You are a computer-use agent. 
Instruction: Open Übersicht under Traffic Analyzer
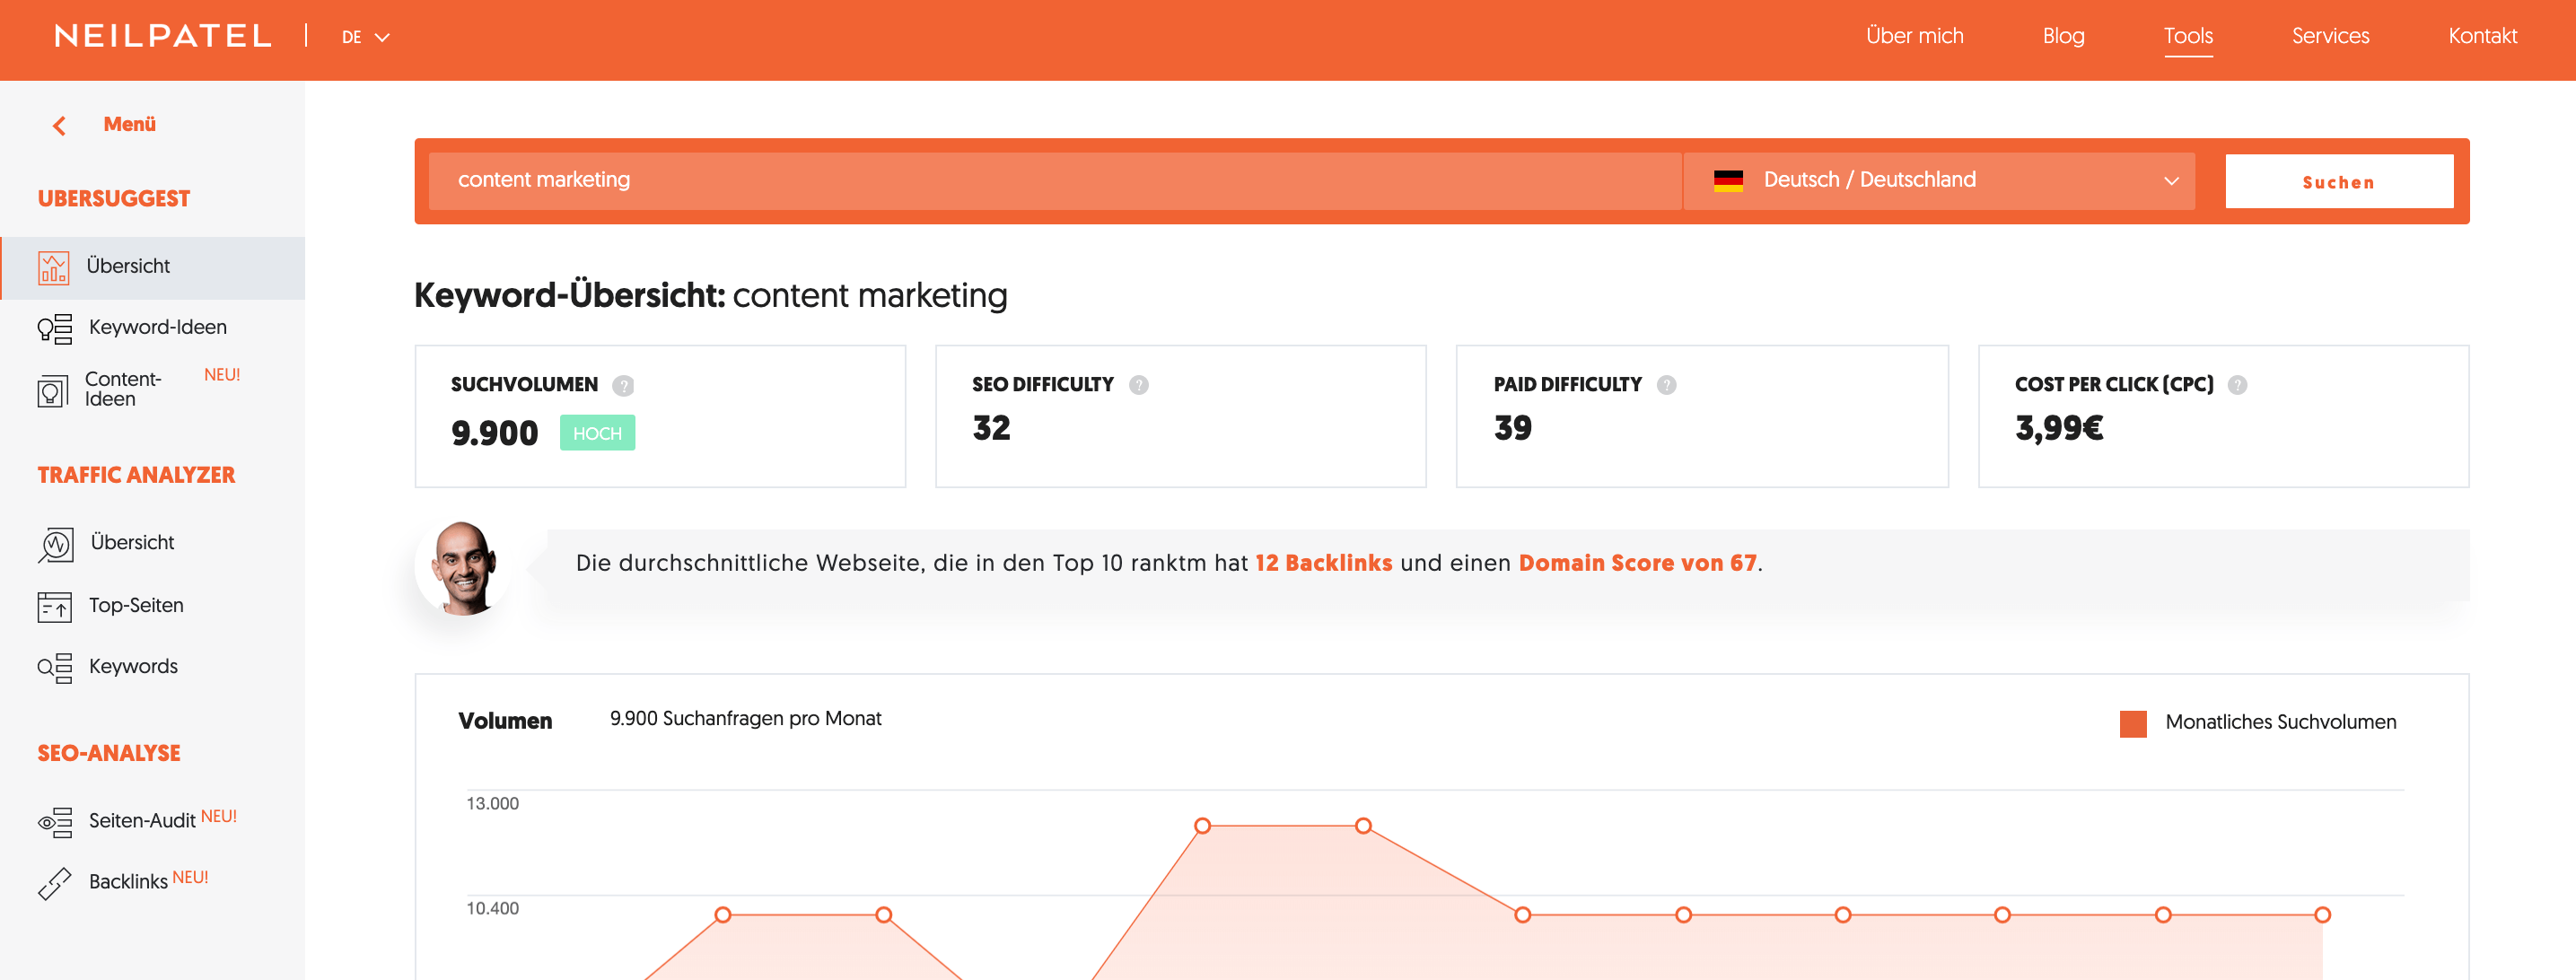[132, 543]
